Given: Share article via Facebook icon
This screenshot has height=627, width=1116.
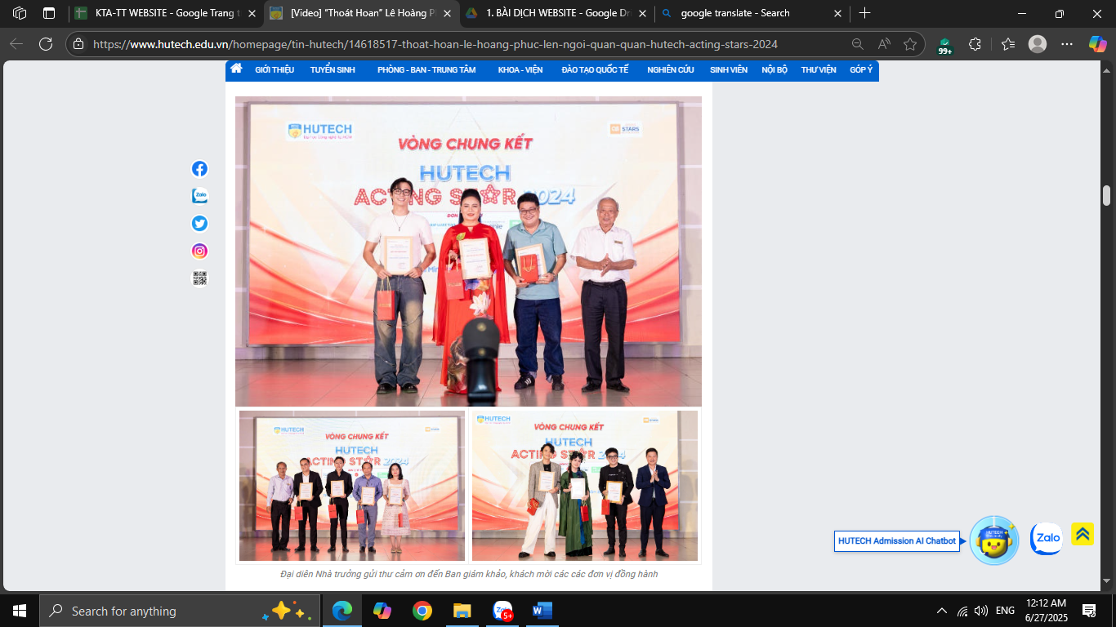Looking at the screenshot, I should pos(199,168).
